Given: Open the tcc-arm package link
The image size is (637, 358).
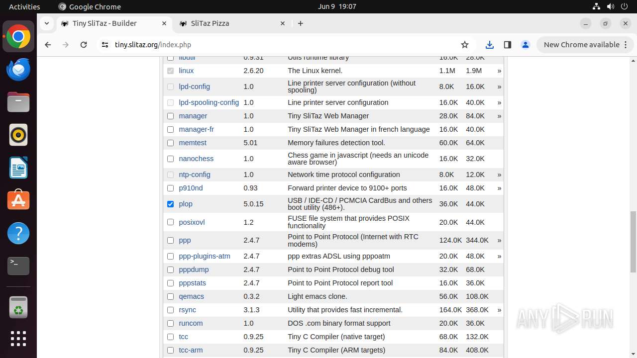Looking at the screenshot, I should click(191, 350).
